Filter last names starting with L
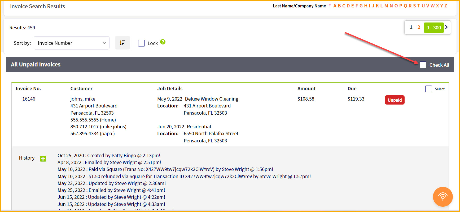The height and width of the screenshot is (212, 460). pyautogui.click(x=382, y=6)
